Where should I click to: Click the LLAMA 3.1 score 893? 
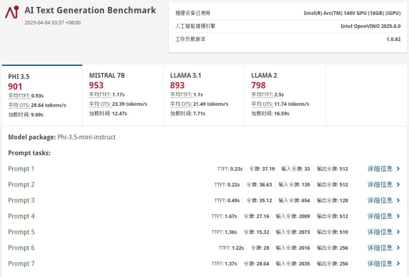click(x=177, y=85)
